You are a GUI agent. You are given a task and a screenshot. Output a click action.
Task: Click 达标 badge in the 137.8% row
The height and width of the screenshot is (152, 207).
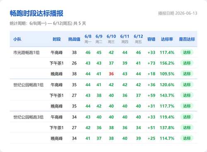pos(187,128)
